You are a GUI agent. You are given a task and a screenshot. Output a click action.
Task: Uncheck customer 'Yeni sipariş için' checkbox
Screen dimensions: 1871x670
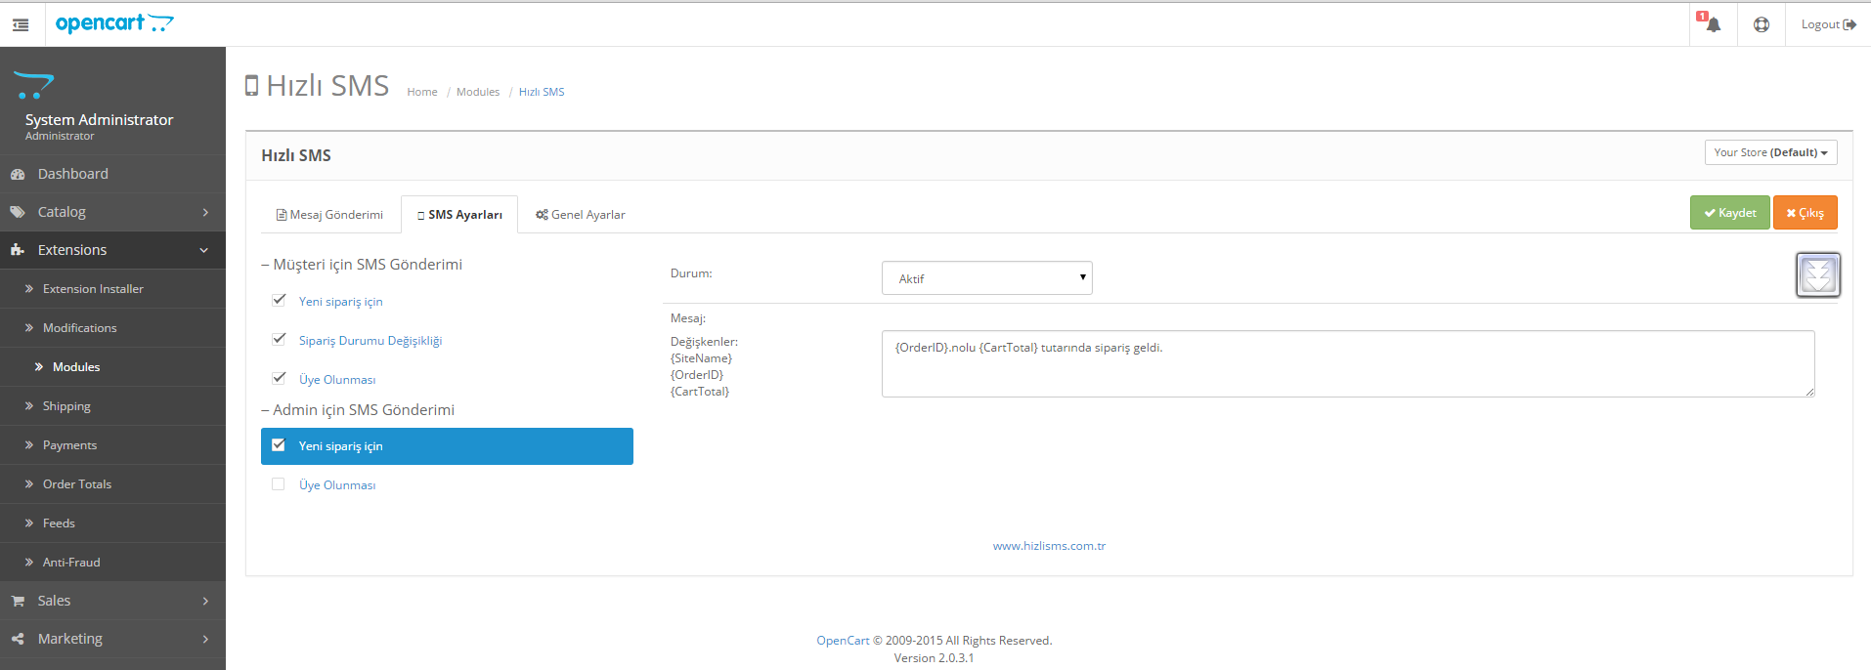pyautogui.click(x=279, y=300)
